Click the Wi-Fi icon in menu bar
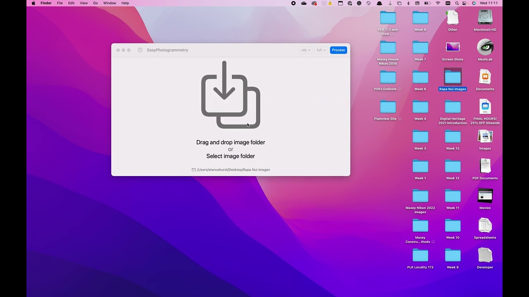The width and height of the screenshot is (529, 297). (438, 3)
